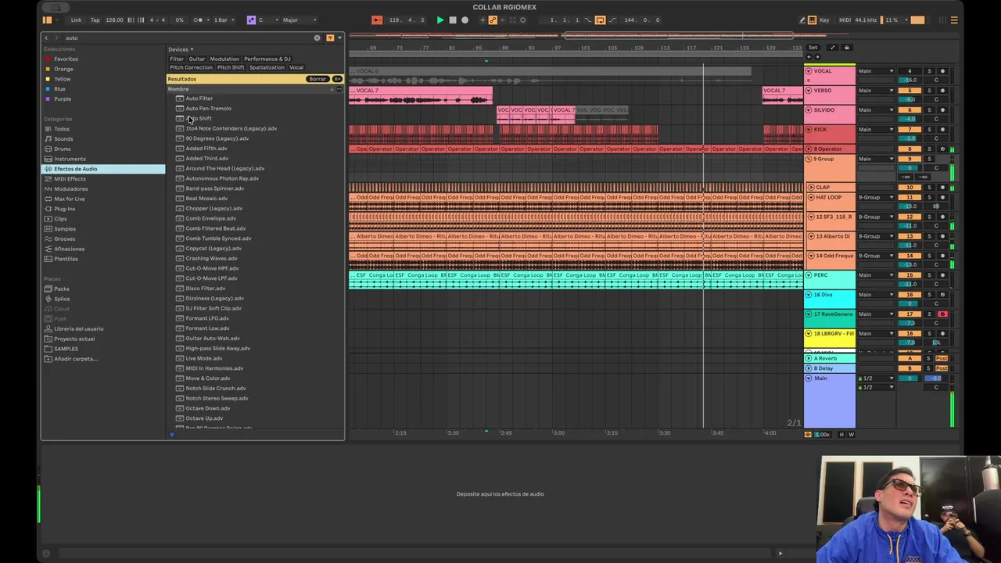
Task: Select the Filter tag
Action: 177,59
